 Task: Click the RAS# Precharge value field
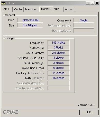(59, 63)
